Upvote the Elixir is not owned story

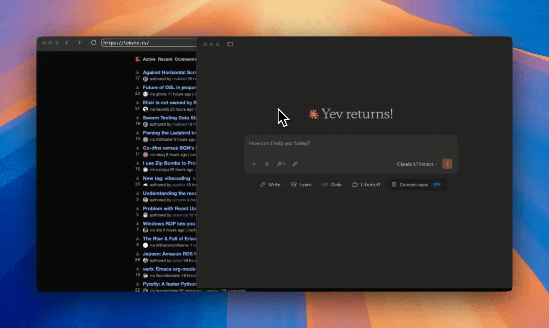137,102
